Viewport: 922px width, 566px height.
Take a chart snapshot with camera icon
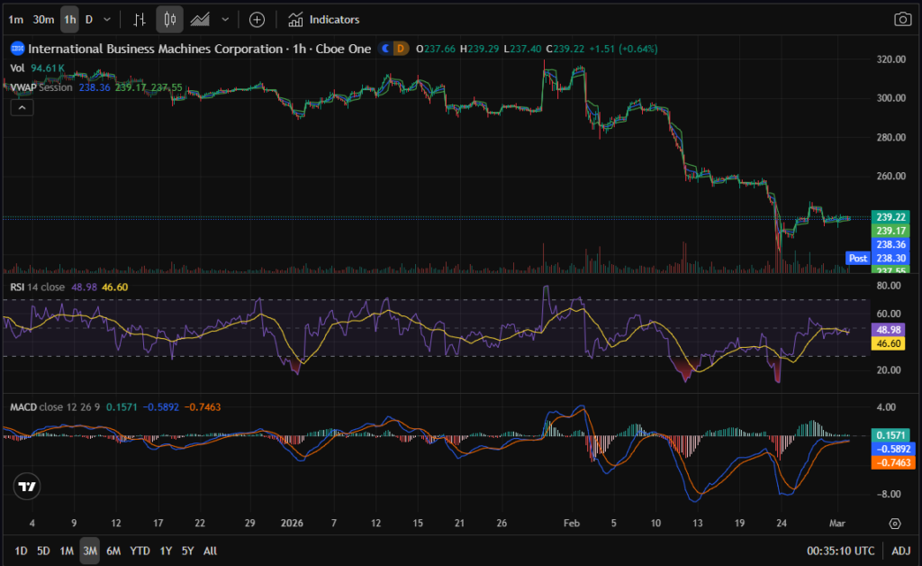[901, 19]
